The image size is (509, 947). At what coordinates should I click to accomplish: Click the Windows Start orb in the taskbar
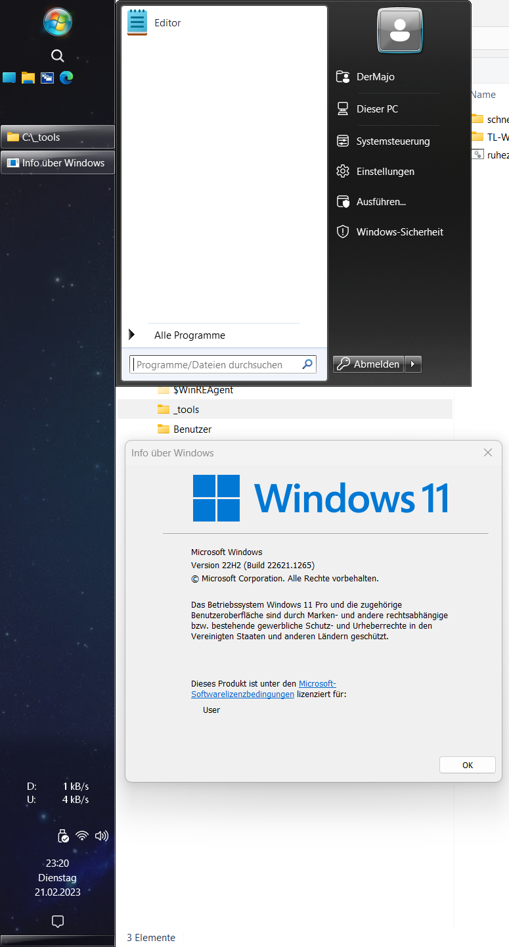click(57, 22)
